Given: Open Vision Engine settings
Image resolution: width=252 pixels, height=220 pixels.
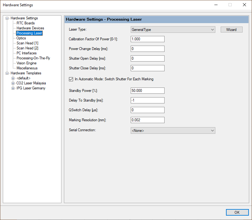Looking at the screenshot, I should pos(27,63).
